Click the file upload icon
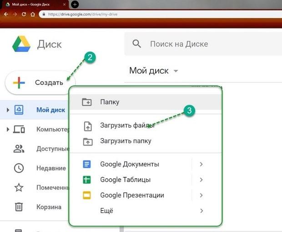Screen dimensions: 282x232 tap(88, 126)
